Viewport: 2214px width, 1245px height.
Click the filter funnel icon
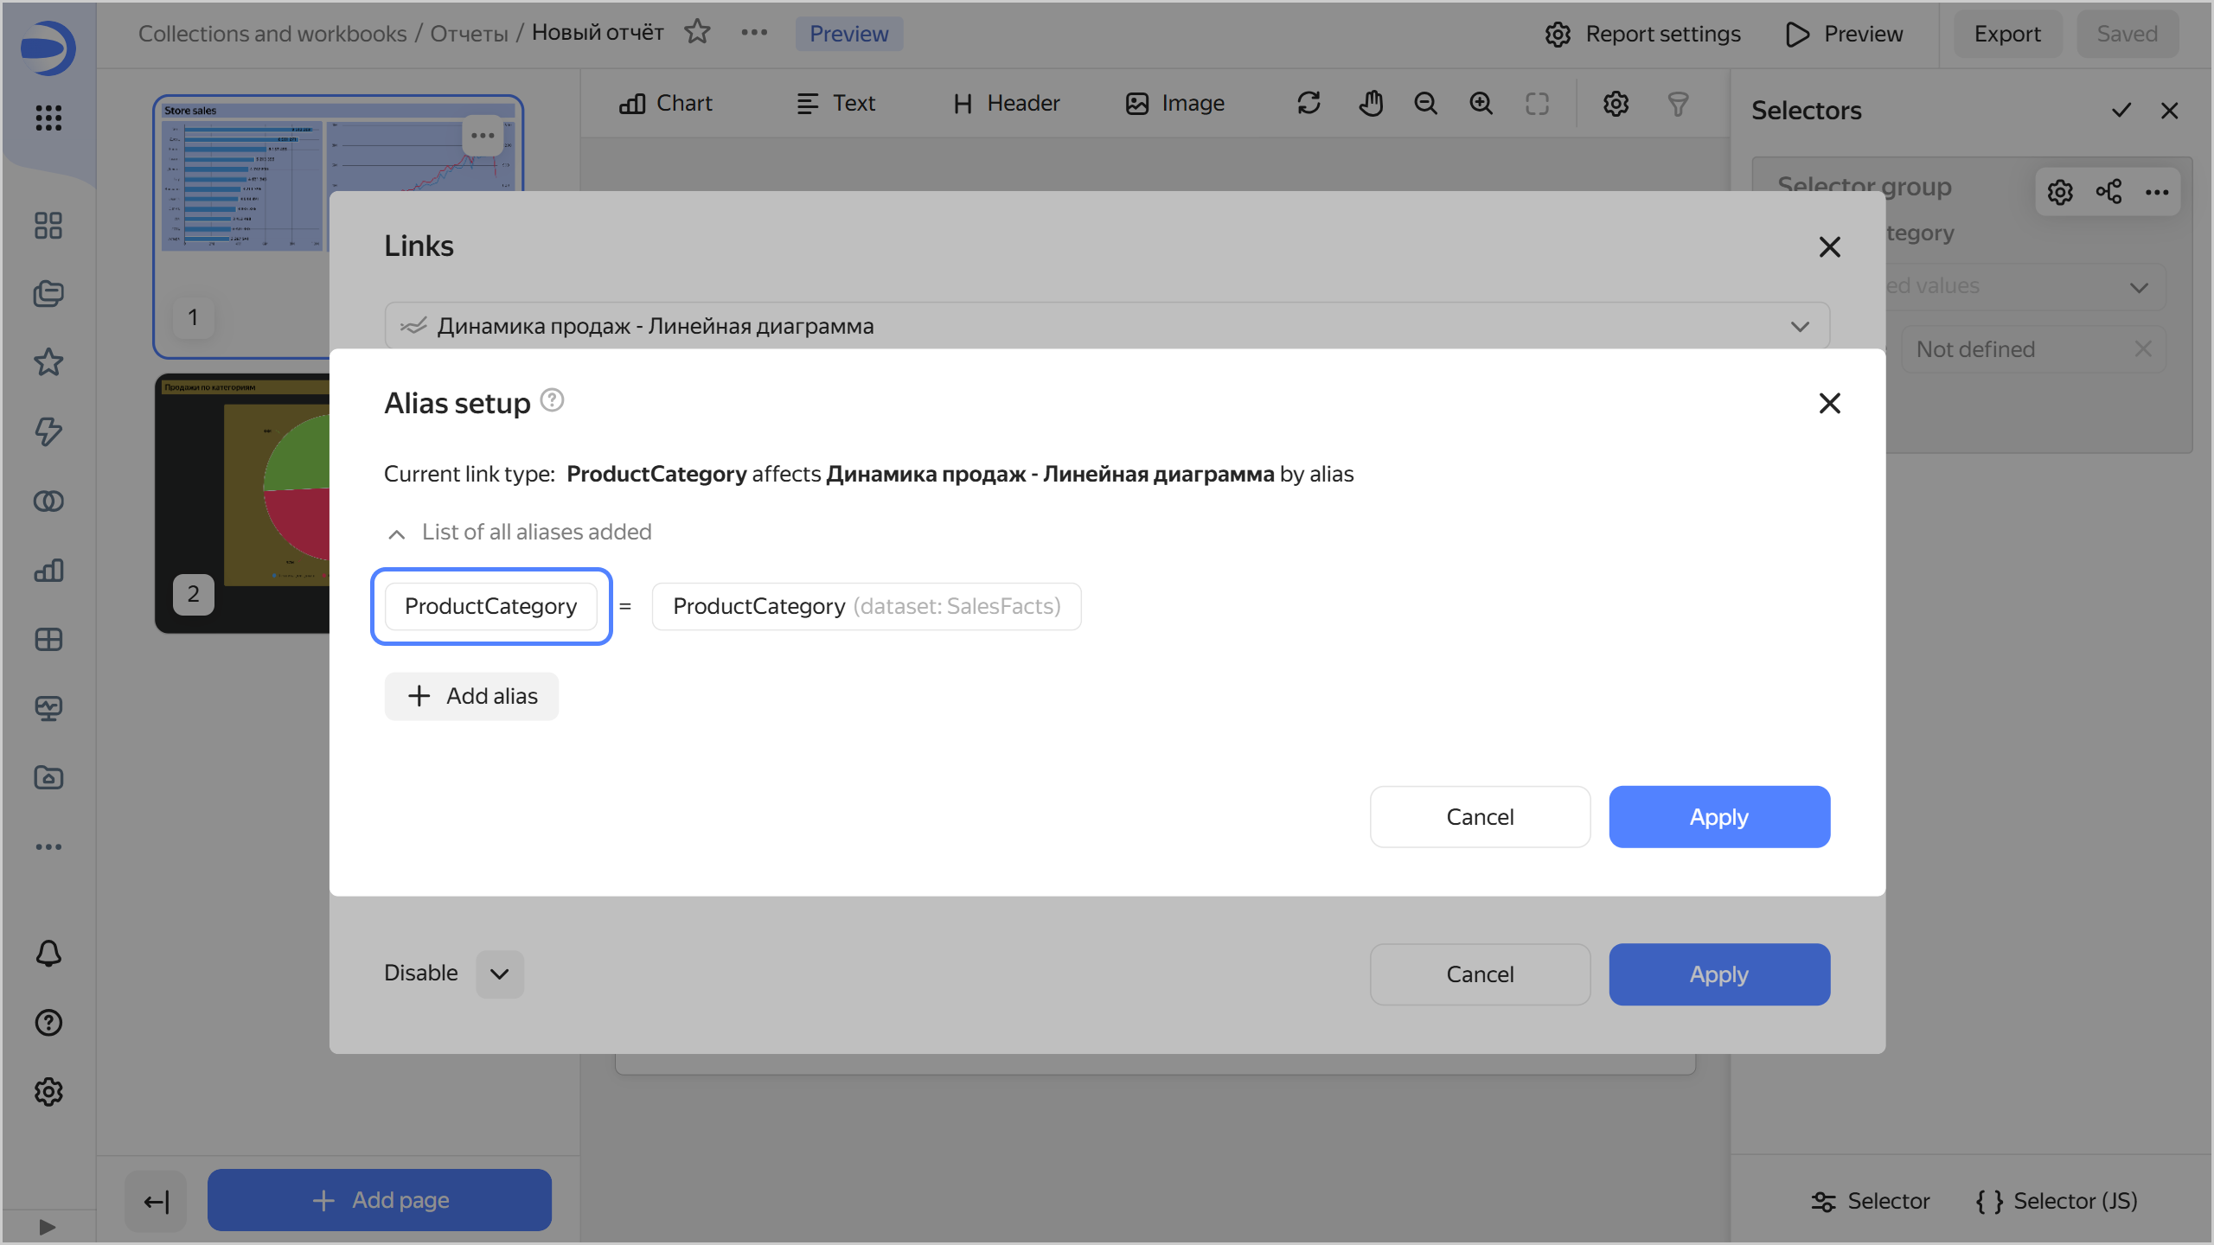[x=1678, y=104]
